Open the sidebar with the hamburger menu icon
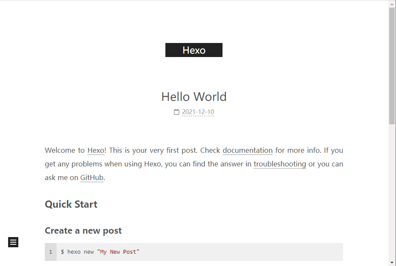 point(13,242)
